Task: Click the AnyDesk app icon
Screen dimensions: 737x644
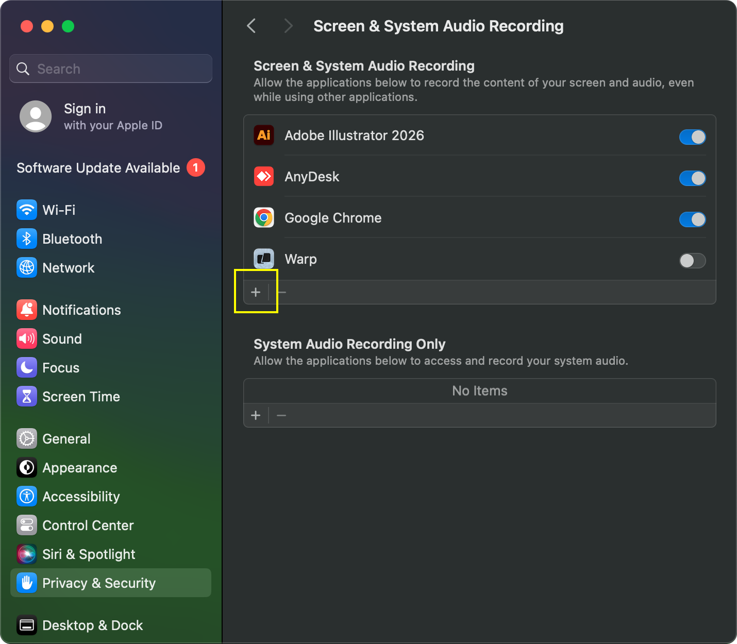Action: coord(264,176)
